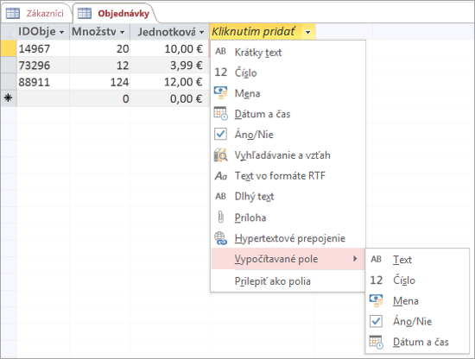The image size is (475, 359).
Task: Click the Hypertextové prepojenie globe icon
Action: click(x=220, y=238)
